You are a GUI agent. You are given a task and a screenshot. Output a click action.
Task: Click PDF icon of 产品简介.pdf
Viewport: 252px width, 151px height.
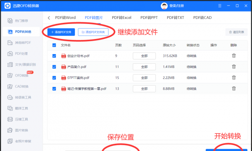point(64,67)
